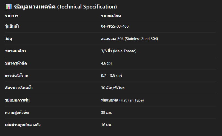Screen dimensions: 222x136
Task: Select the 3/8 นิ้ว Male Thread value
Action: coord(119,51)
